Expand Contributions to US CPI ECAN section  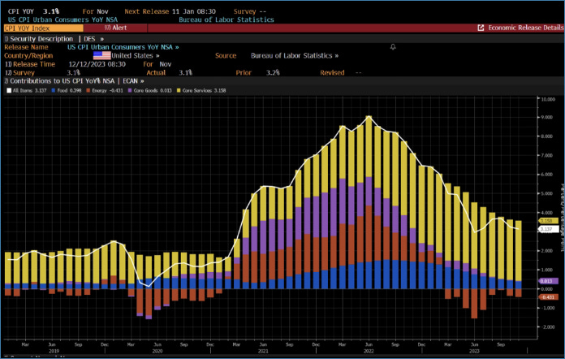[x=73, y=80]
